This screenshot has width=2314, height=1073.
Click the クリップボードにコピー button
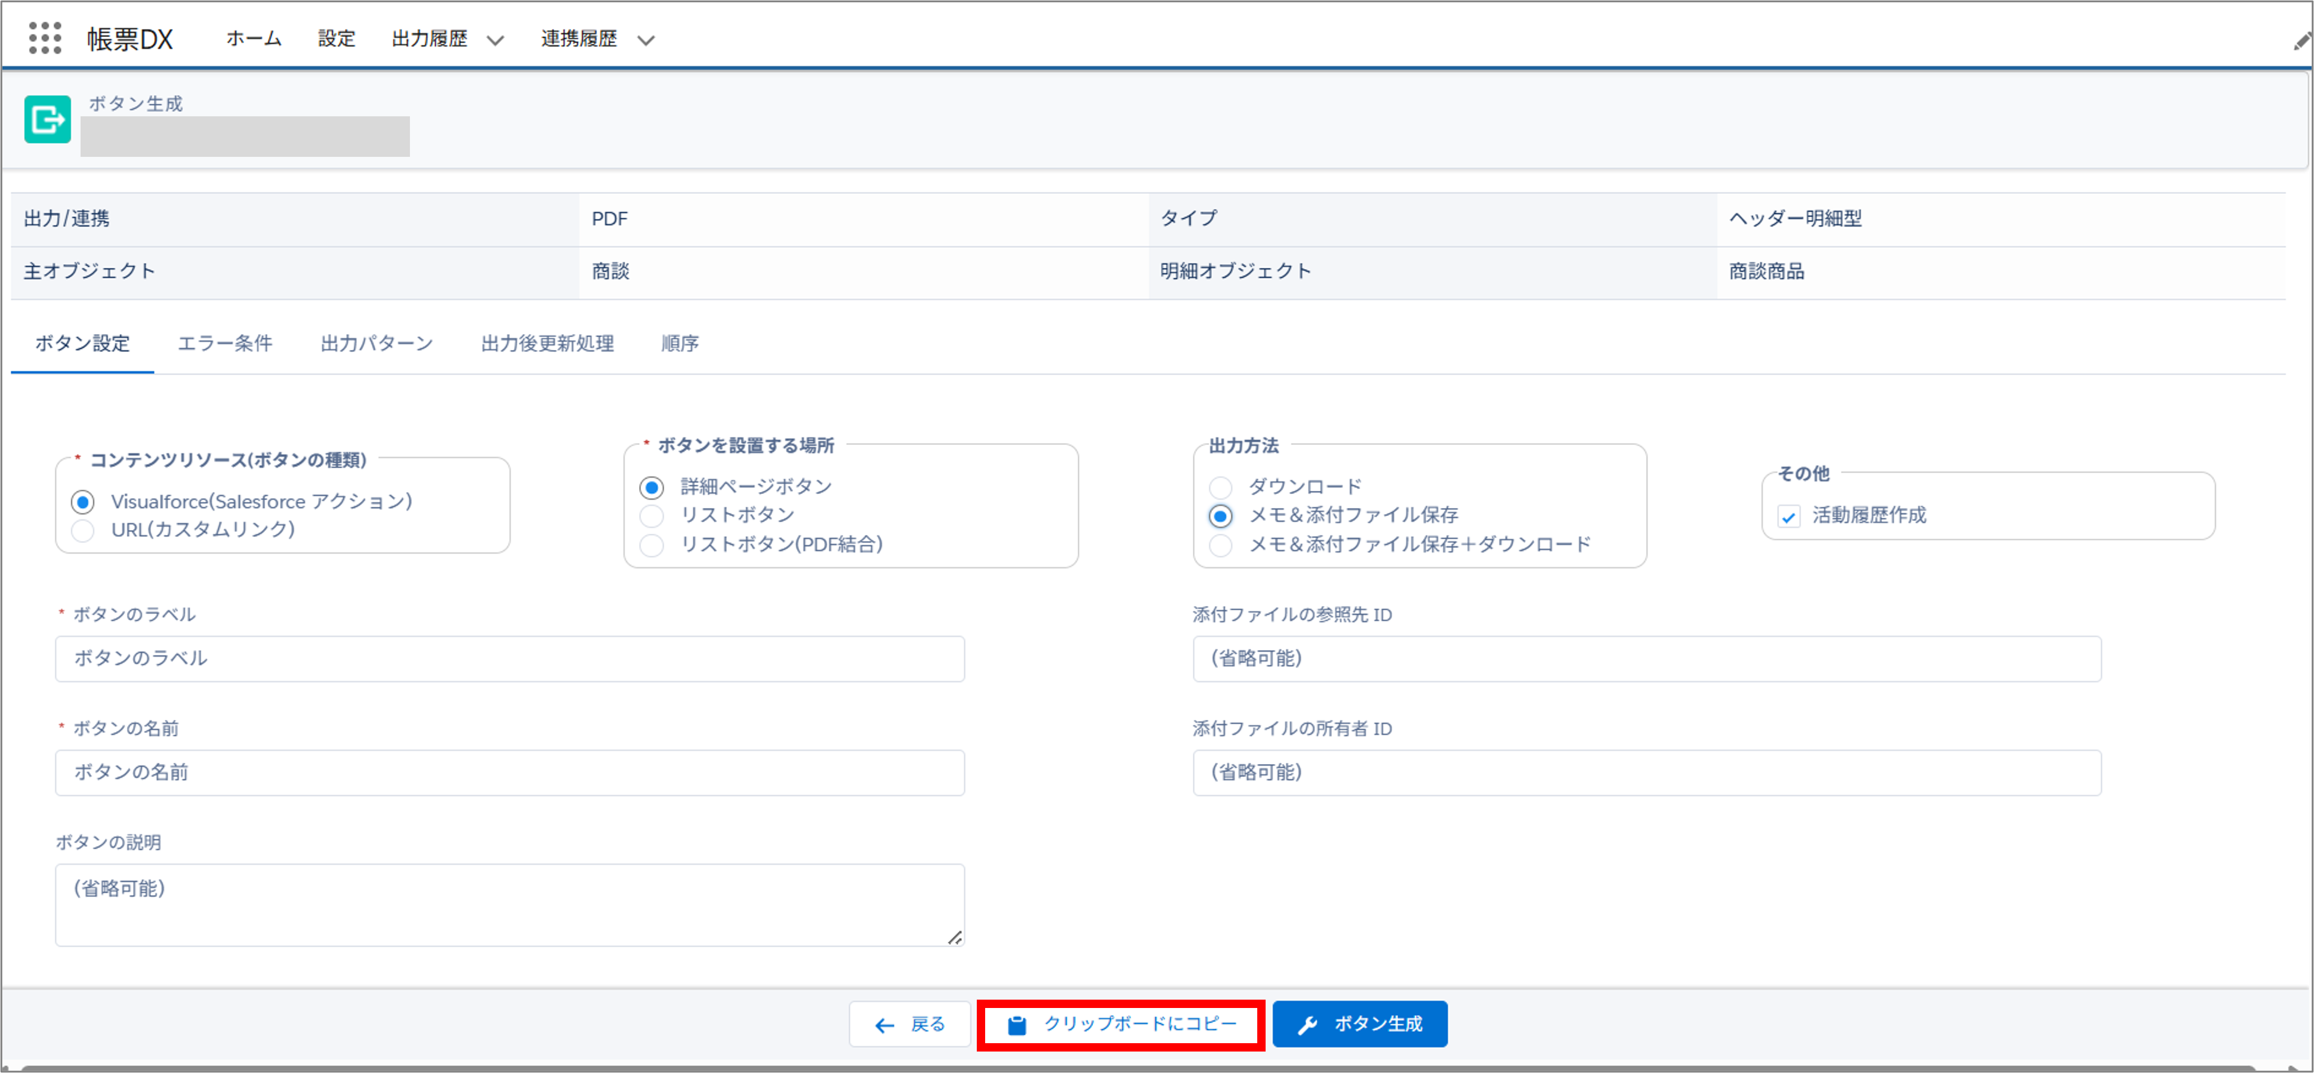click(1119, 1023)
